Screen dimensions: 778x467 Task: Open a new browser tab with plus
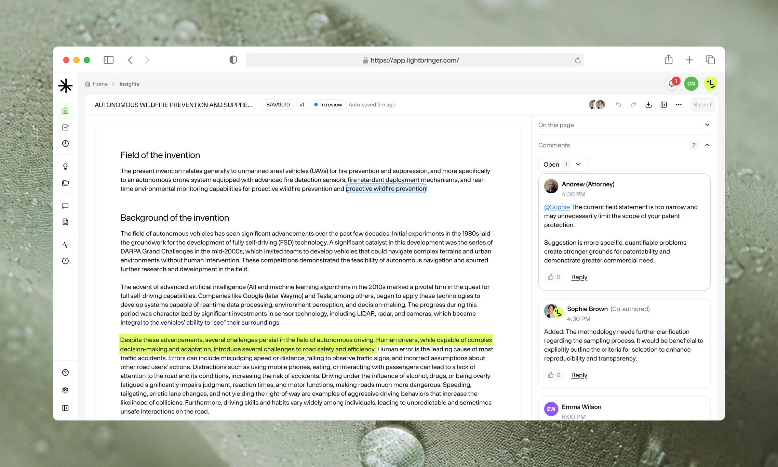point(689,60)
